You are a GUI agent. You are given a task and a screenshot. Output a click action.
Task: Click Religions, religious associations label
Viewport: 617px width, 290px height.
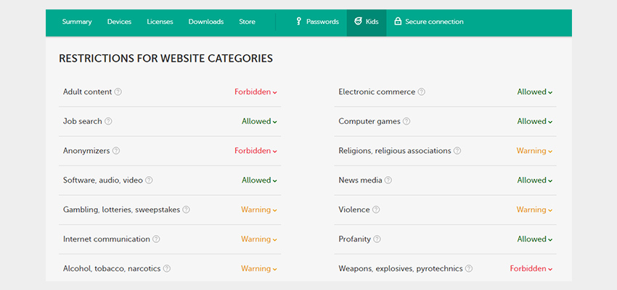point(395,151)
